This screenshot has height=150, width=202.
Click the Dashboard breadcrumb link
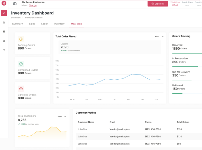coord(16,18)
